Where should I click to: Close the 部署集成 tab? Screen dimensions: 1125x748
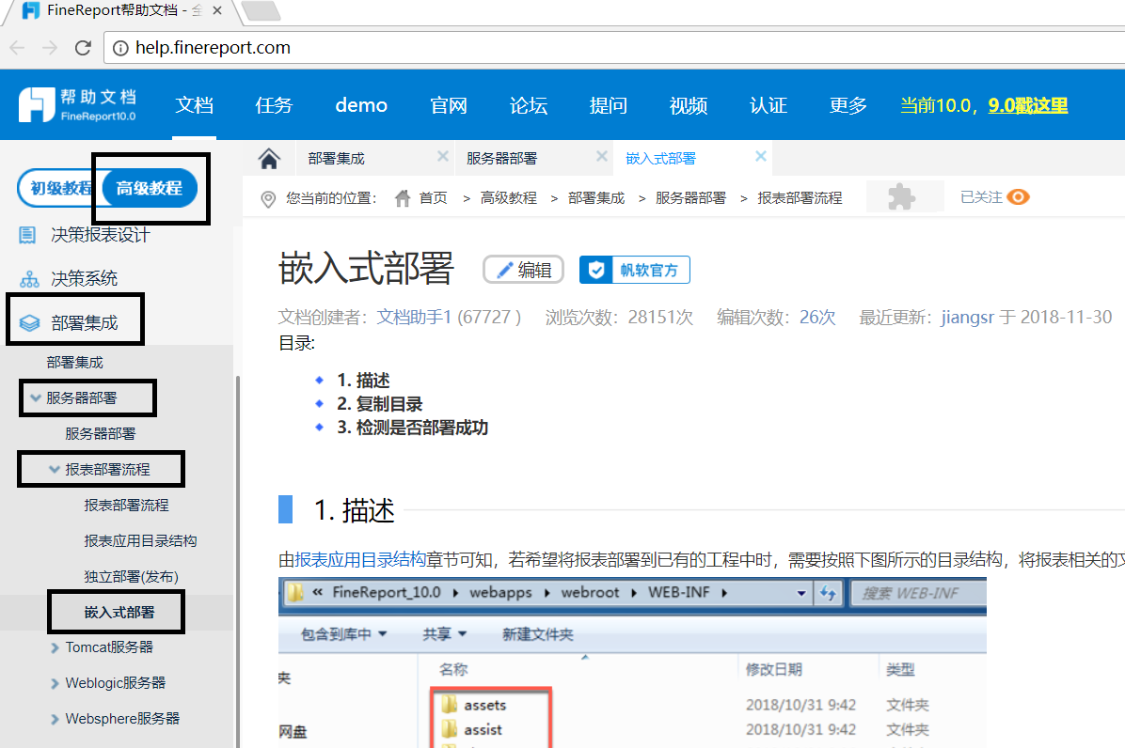pos(443,157)
